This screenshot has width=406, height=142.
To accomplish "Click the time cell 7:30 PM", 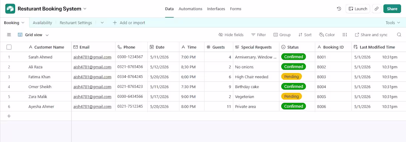I will pos(192,87).
